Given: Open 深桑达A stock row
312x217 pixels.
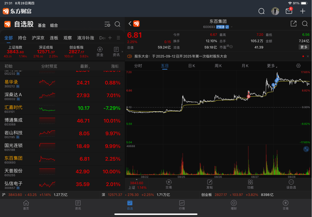Looking at the screenshot, I should tap(62, 96).
